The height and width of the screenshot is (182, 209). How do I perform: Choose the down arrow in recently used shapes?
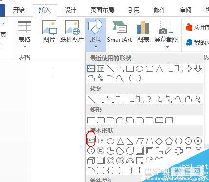coord(198,69)
